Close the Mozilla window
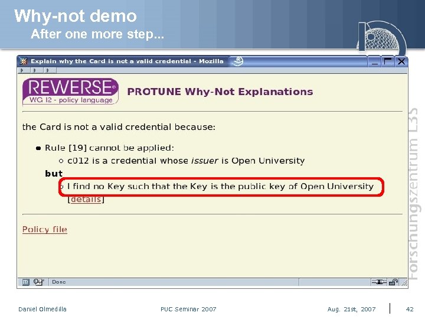425x319 pixels. click(401, 62)
